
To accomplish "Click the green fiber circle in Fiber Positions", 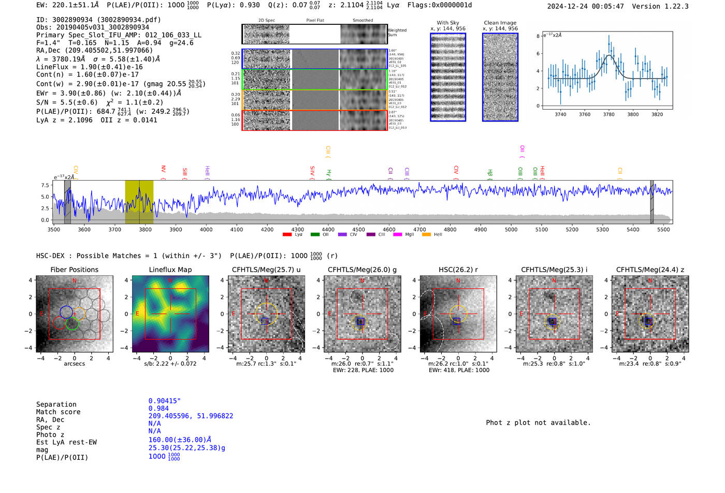I will tap(72, 324).
